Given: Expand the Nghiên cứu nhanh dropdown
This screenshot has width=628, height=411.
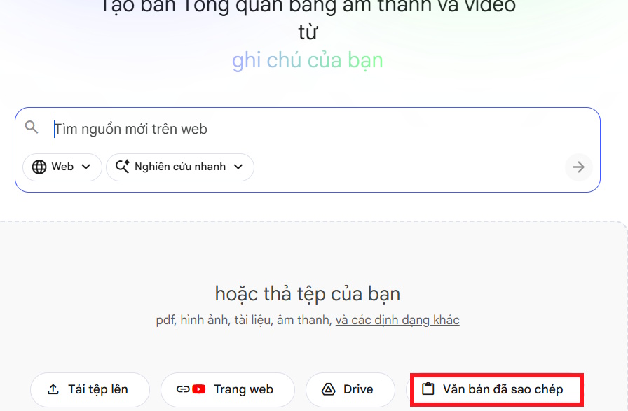Looking at the screenshot, I should pyautogui.click(x=179, y=167).
